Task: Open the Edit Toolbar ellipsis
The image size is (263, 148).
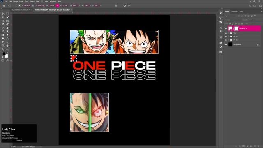Action: pyautogui.click(x=7, y=49)
